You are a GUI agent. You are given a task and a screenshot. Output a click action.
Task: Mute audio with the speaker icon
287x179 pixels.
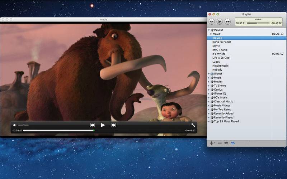click(15, 125)
